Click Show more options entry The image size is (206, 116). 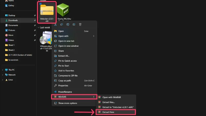[x=67, y=103]
